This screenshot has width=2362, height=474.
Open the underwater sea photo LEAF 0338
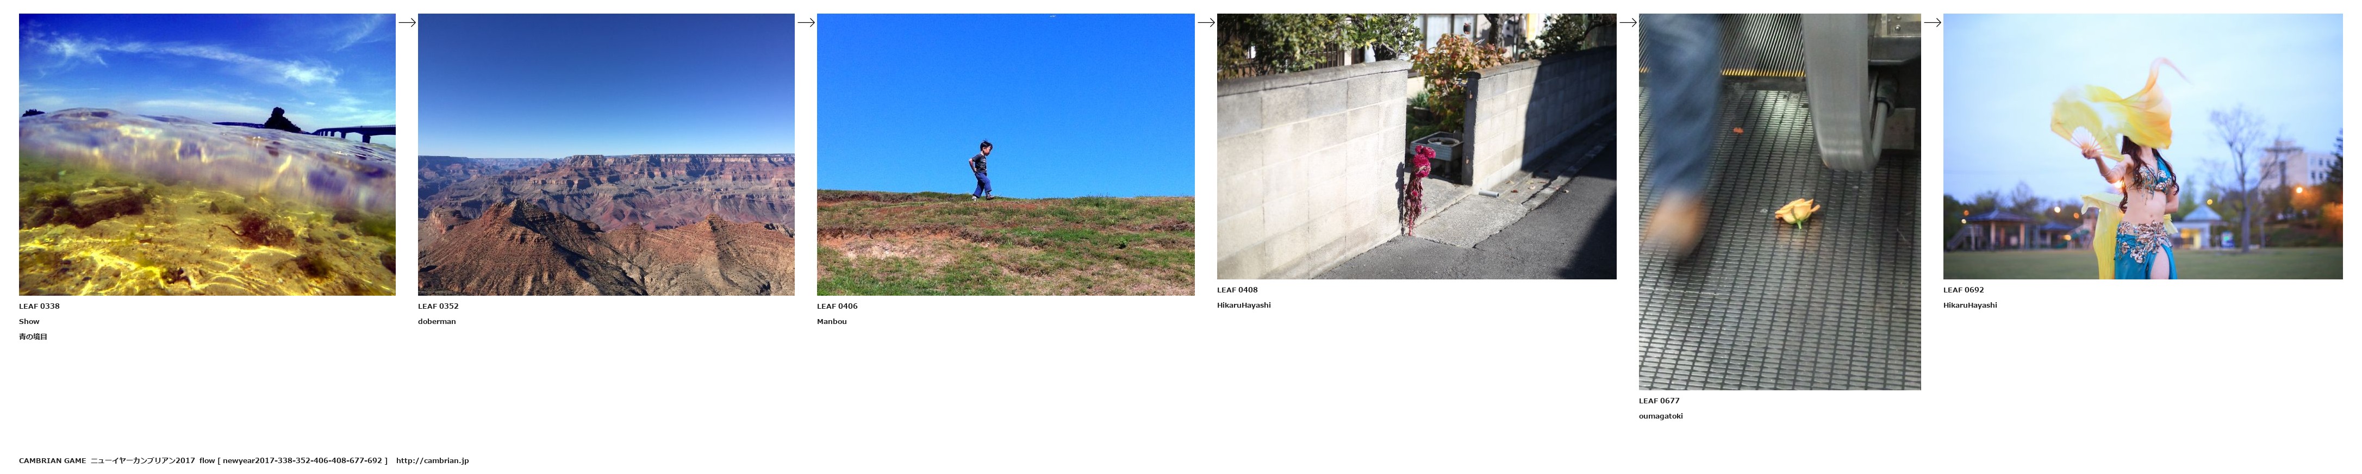click(207, 154)
